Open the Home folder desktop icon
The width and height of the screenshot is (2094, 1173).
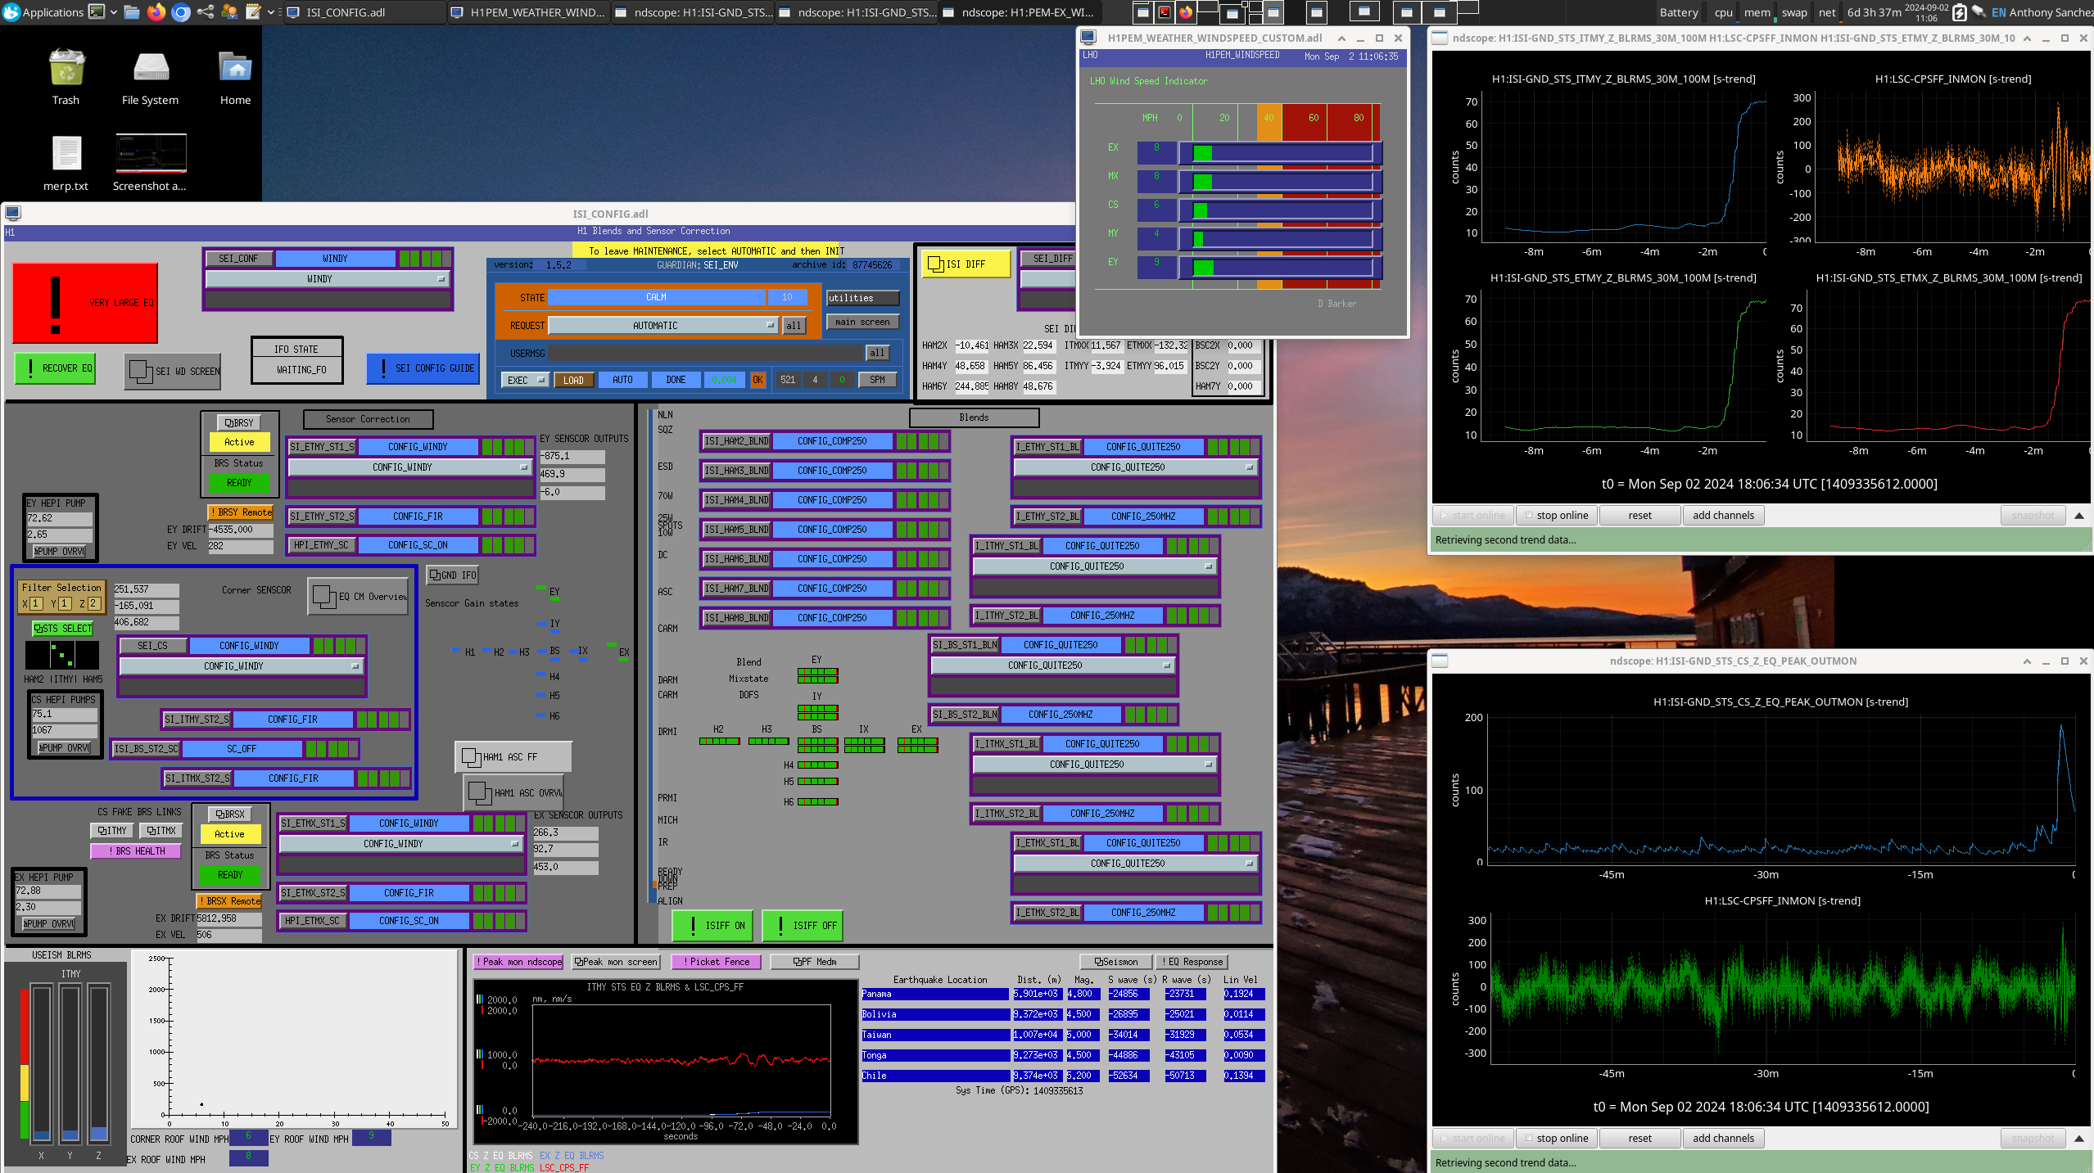(x=236, y=78)
